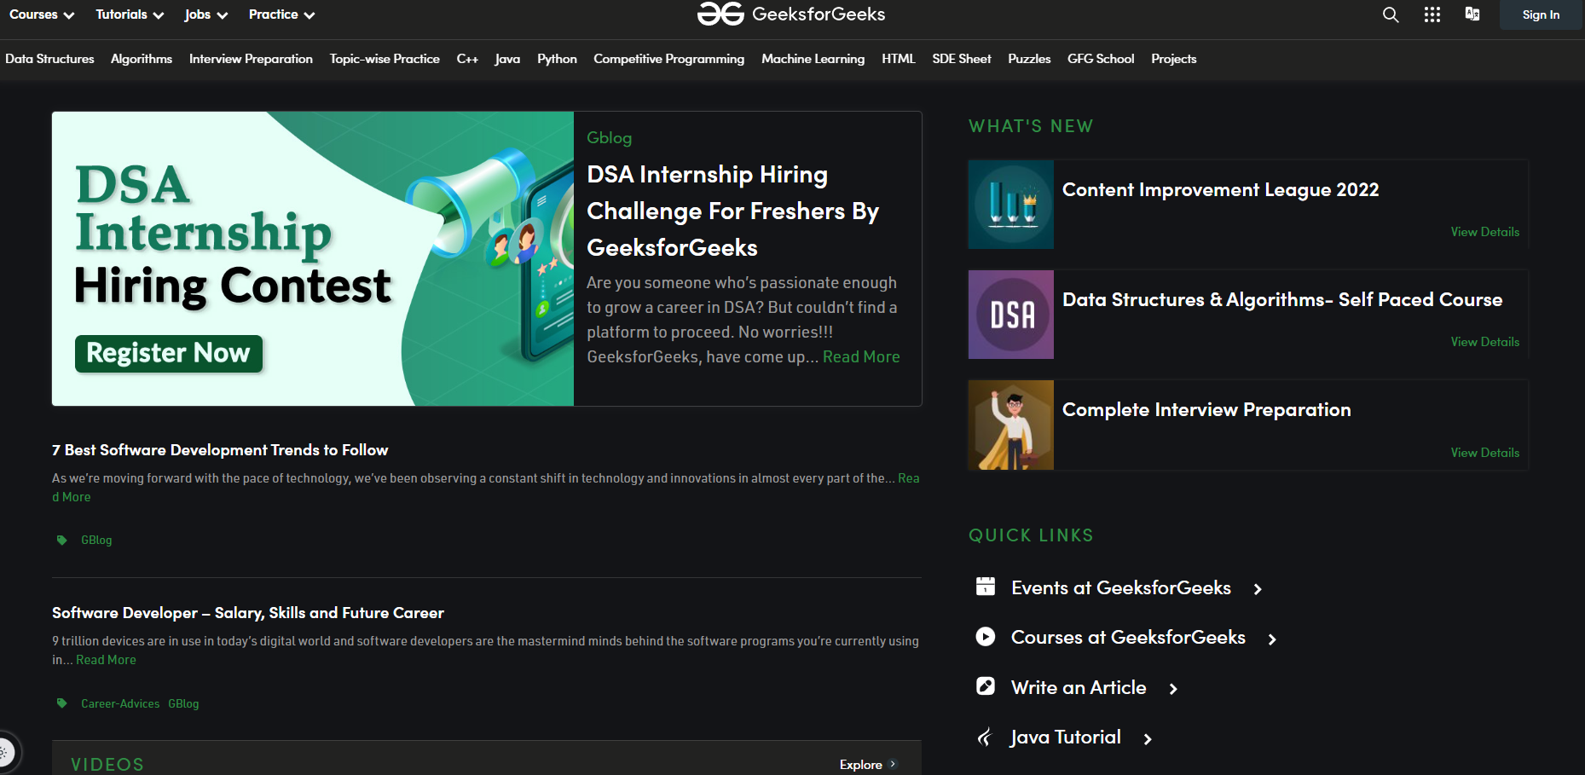This screenshot has width=1585, height=775.
Task: Click arrow next to Java Tutorial
Action: coord(1148,739)
